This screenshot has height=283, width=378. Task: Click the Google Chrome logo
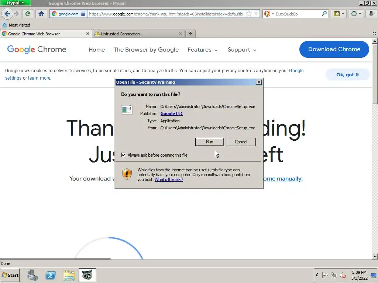pos(37,49)
